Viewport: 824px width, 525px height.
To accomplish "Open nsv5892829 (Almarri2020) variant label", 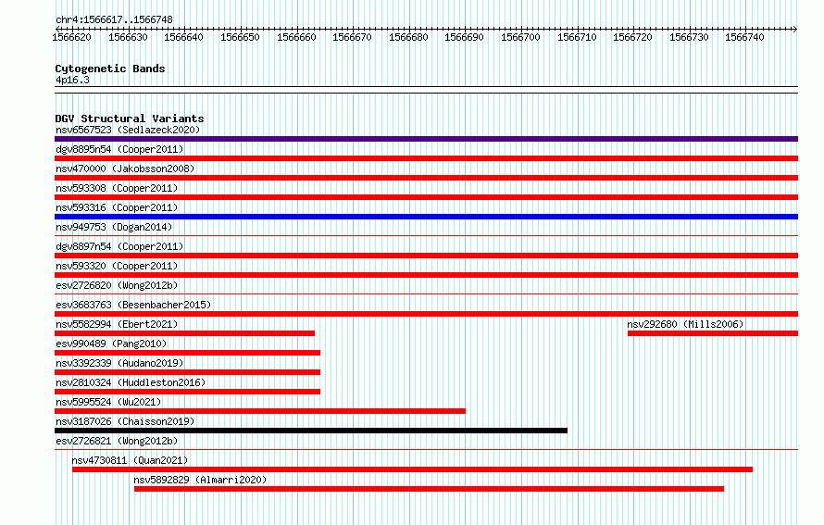I will (200, 480).
